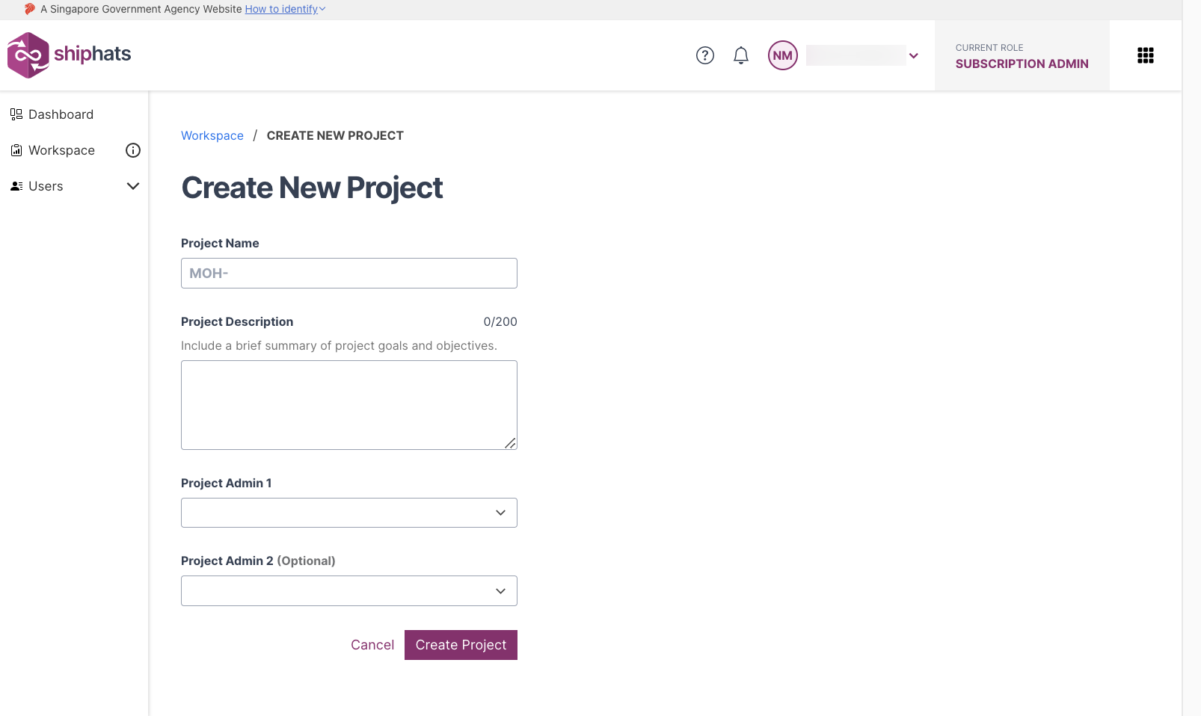Click the Singapore government lion crest icon

pos(30,9)
